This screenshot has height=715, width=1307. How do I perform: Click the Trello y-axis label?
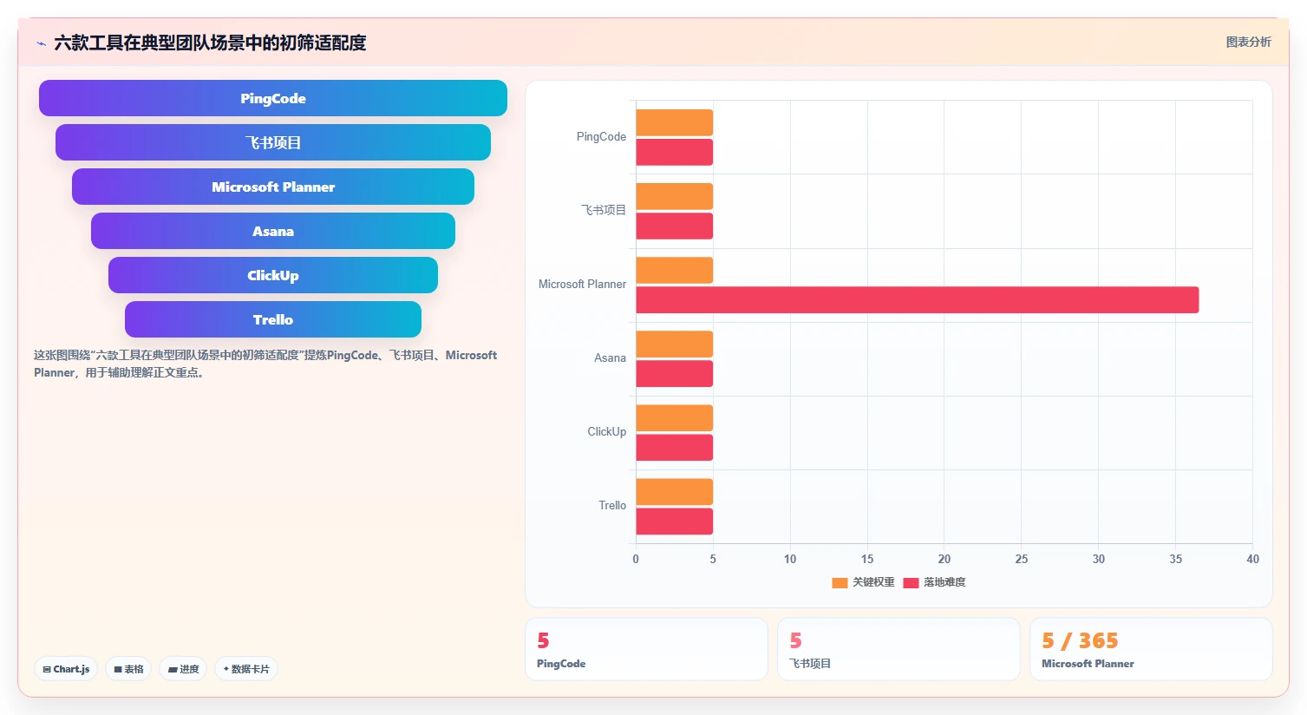(x=612, y=505)
